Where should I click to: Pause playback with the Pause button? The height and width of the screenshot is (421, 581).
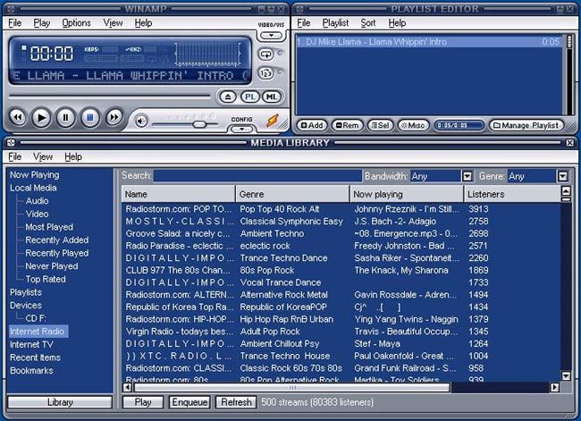click(x=65, y=118)
